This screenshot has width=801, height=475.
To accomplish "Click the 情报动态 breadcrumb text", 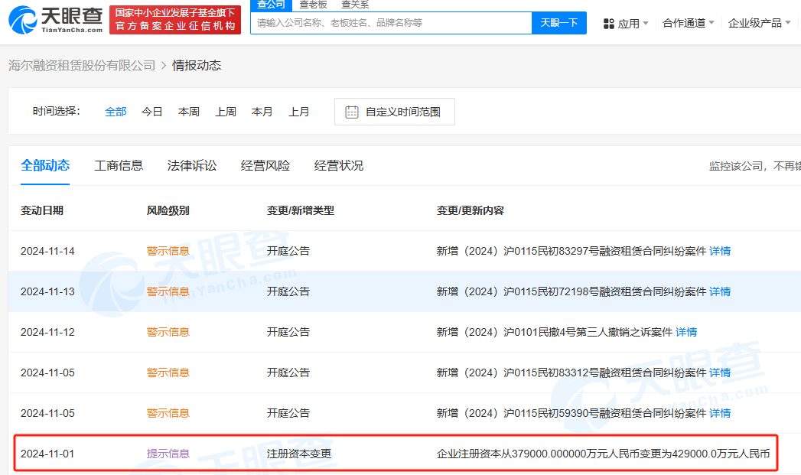I will pyautogui.click(x=197, y=65).
